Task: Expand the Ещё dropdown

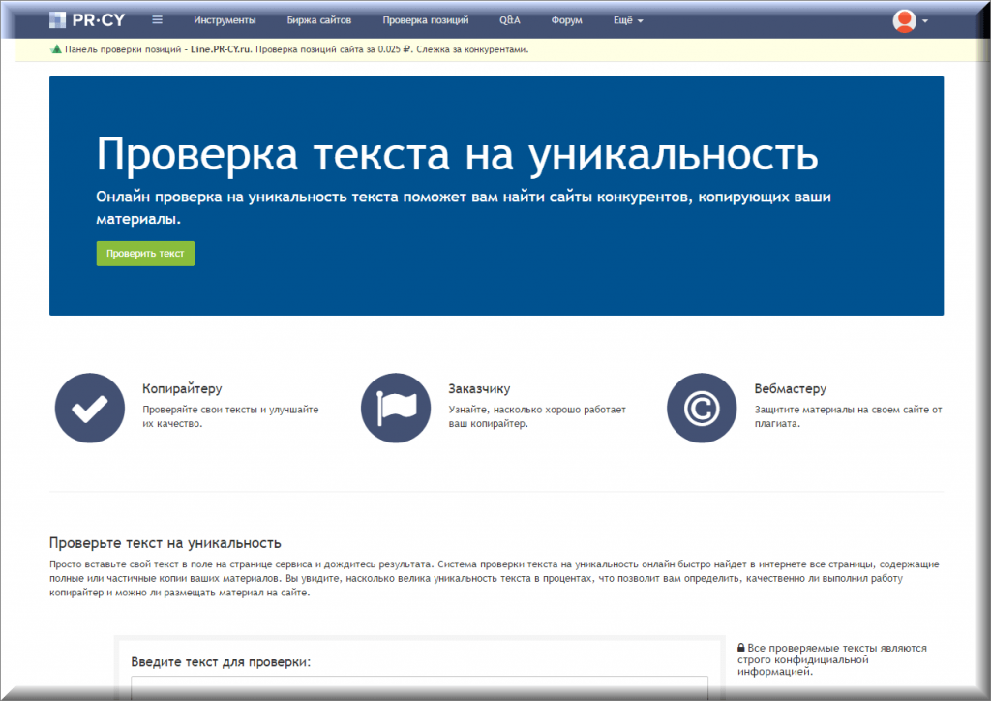Action: (627, 19)
